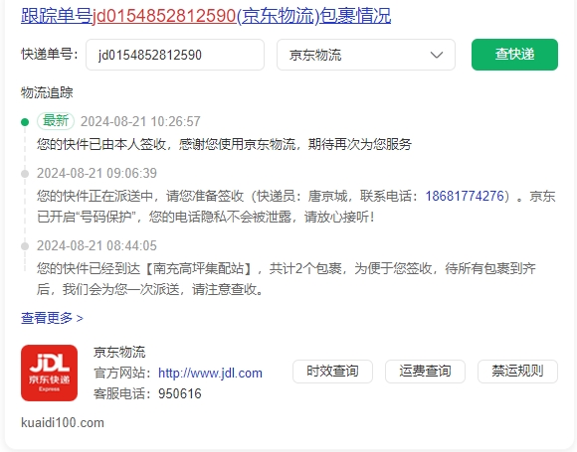
Task: Click the 2024-08-21 10:26:57 timestamp
Action: point(140,121)
